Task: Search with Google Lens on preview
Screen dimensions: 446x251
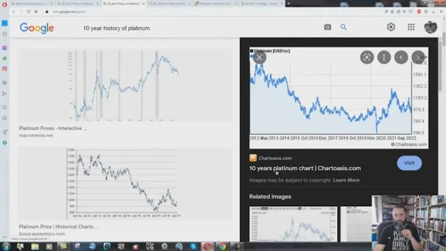Action: (x=367, y=58)
